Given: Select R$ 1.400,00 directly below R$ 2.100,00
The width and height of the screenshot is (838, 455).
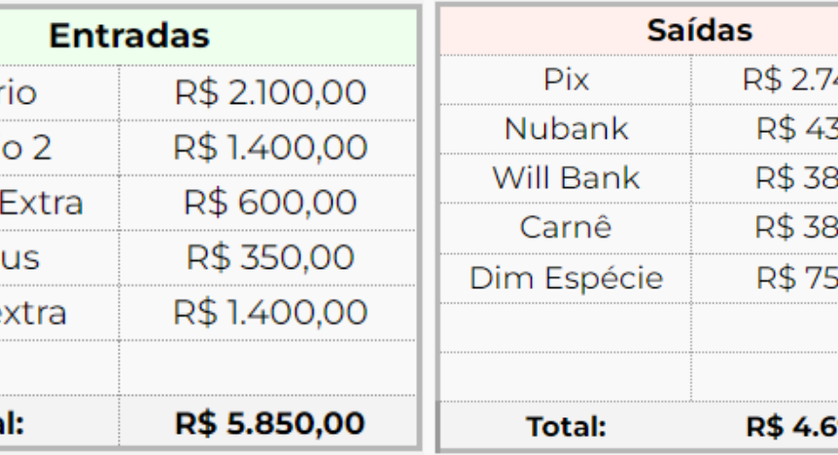Looking at the screenshot, I should click(x=269, y=148).
